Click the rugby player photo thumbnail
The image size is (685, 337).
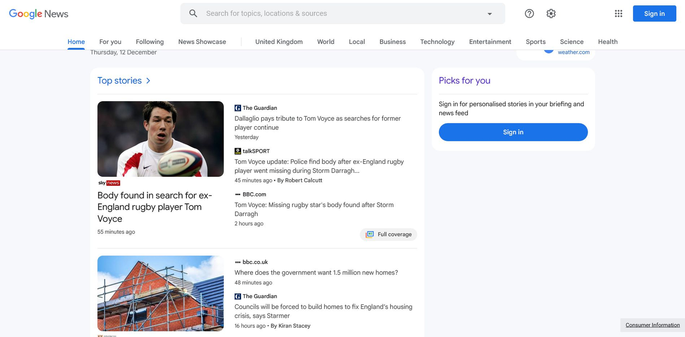161,139
